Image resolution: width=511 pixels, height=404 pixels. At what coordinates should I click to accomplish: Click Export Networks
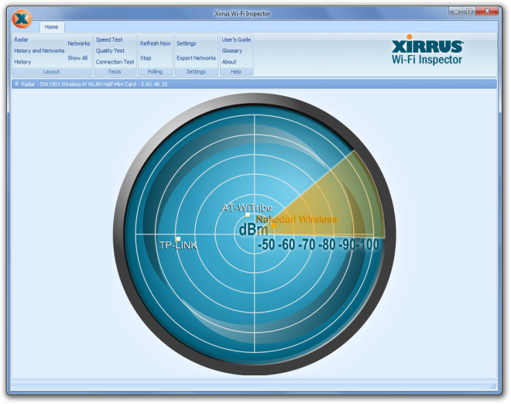click(x=196, y=58)
